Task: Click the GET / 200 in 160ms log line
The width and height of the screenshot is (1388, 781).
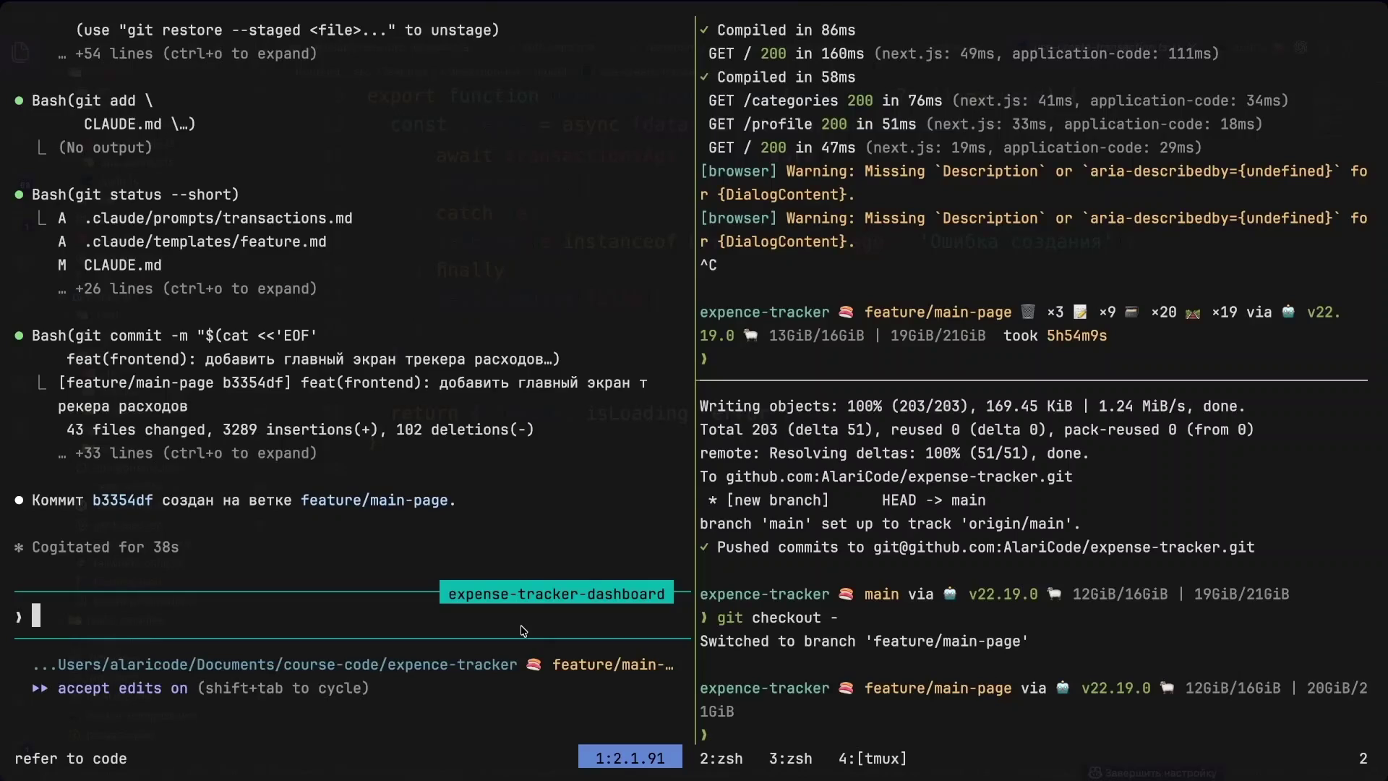Action: tap(964, 54)
